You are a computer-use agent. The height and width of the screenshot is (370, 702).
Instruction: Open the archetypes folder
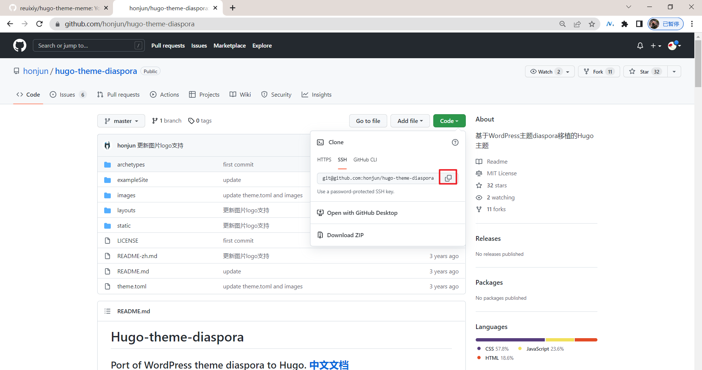point(131,165)
